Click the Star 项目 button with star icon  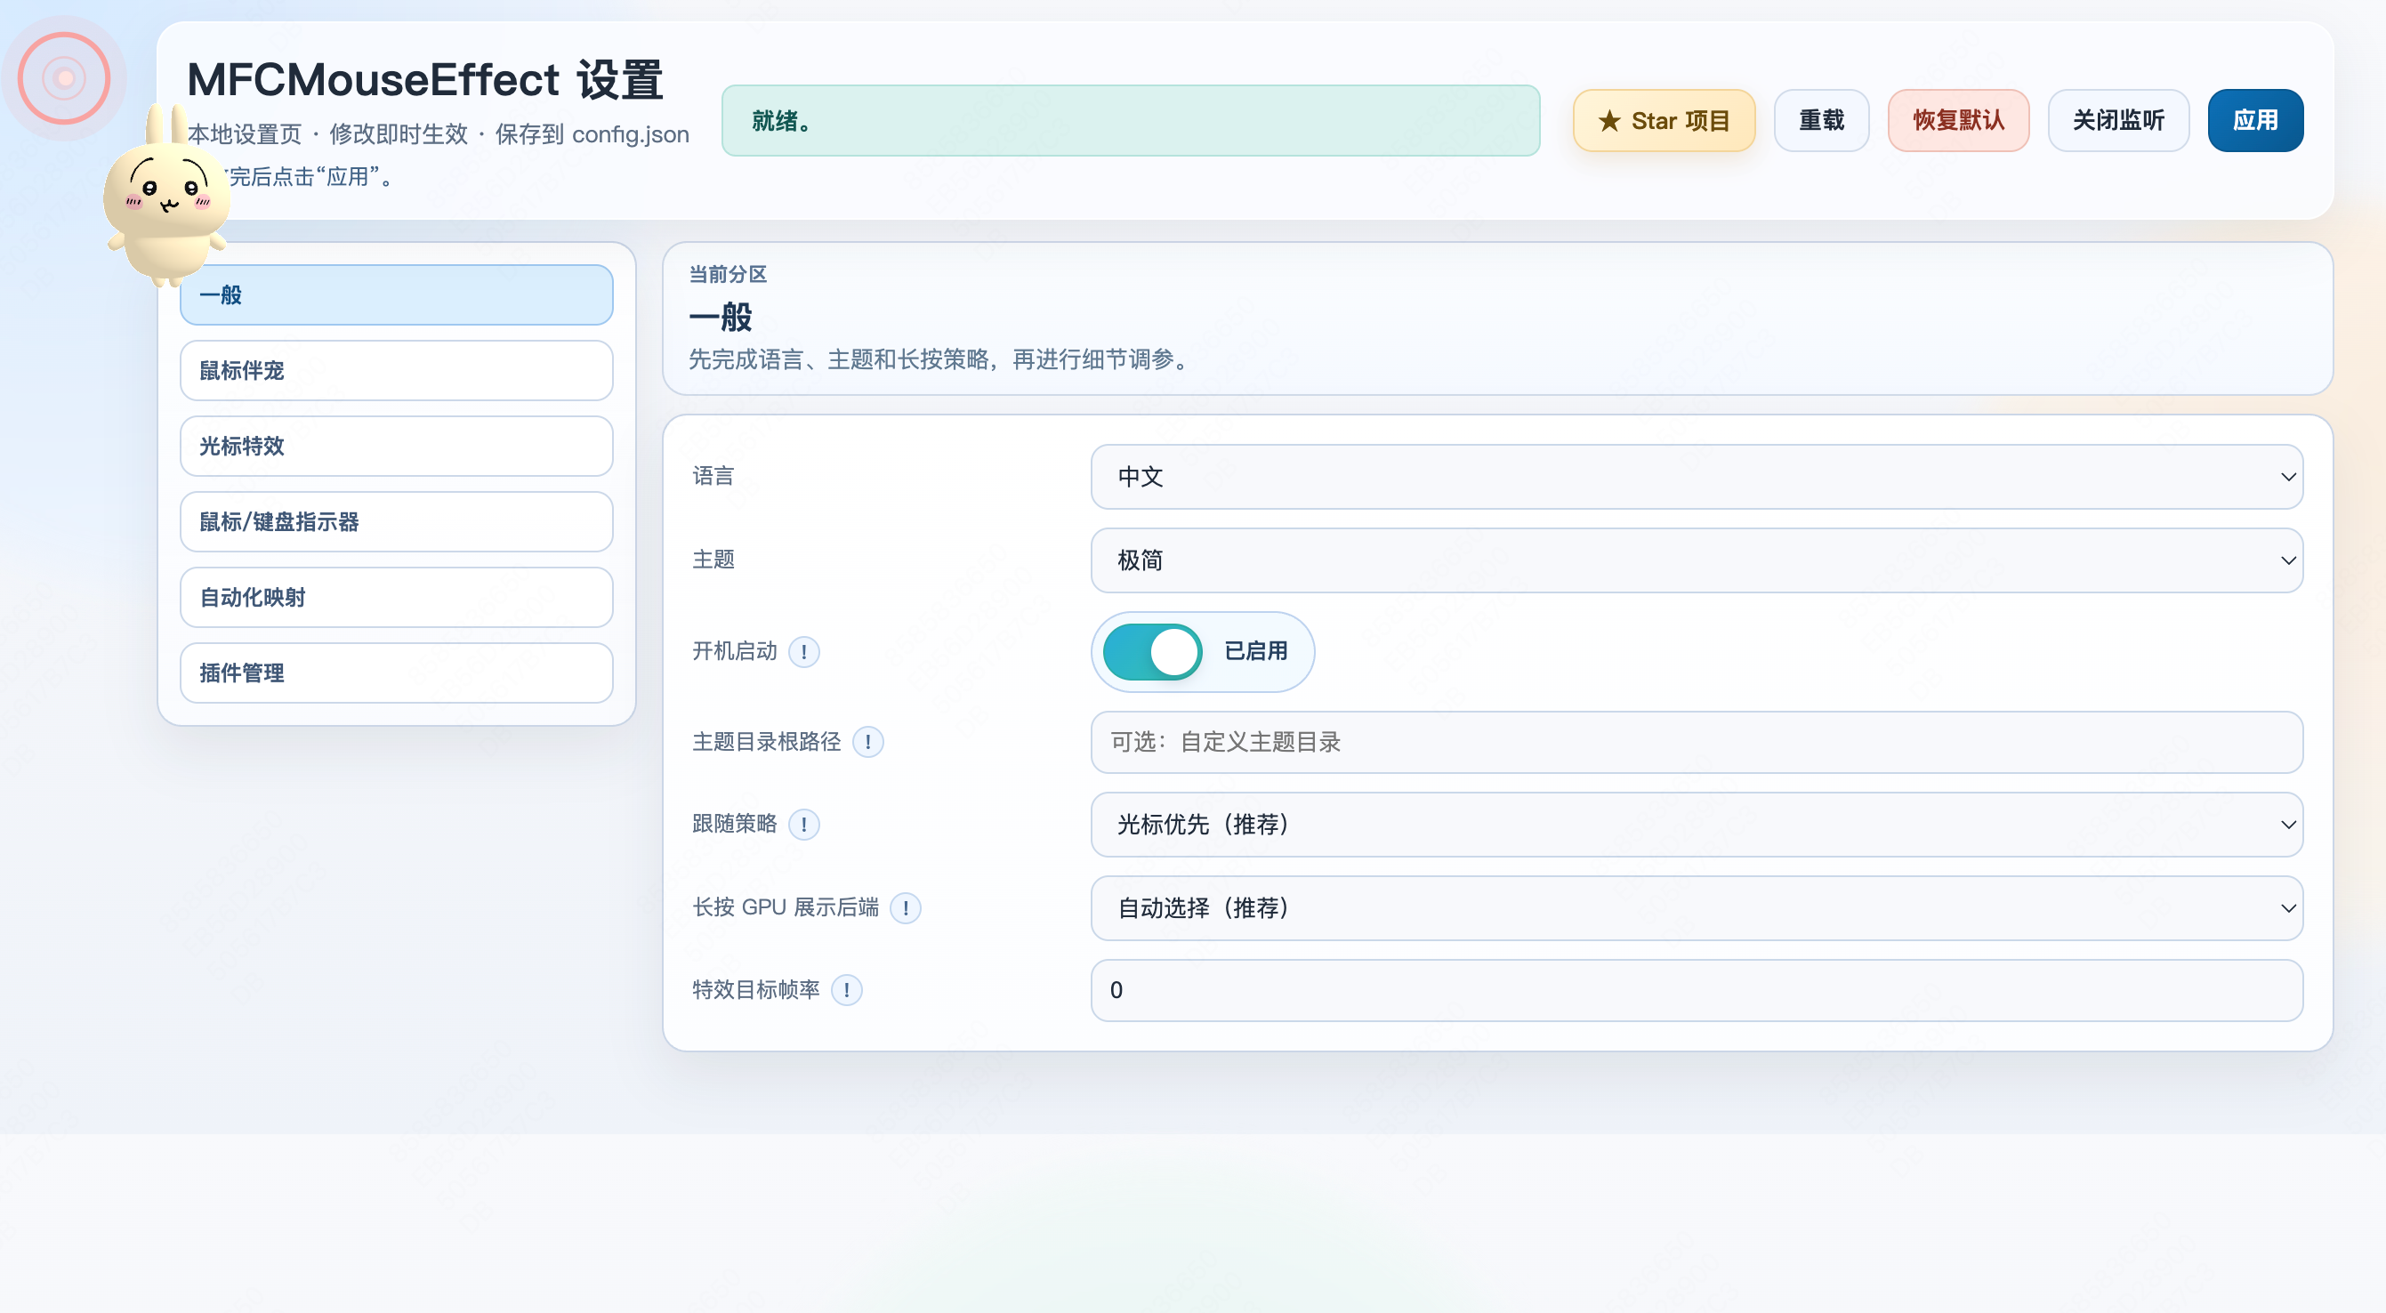[1664, 120]
